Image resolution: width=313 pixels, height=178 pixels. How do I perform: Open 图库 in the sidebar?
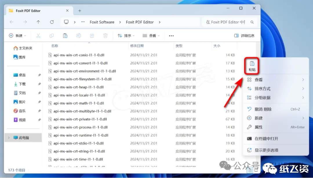click(x=19, y=57)
